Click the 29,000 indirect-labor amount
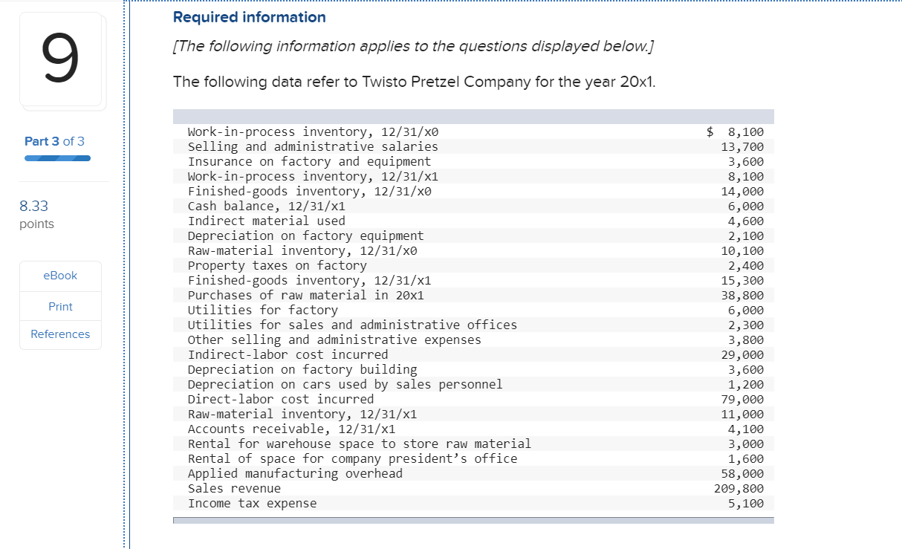 pyautogui.click(x=742, y=354)
